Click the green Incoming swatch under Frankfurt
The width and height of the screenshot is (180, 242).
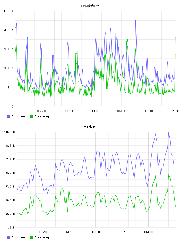coord(32,116)
